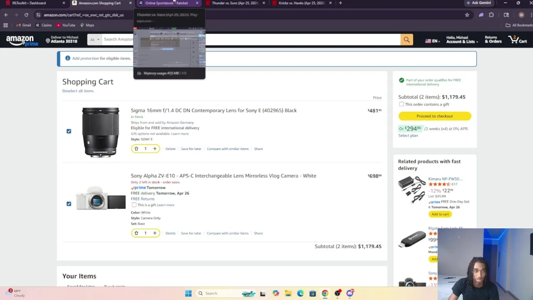The image size is (533, 300).
Task: Uncheck the Sigma 16mm lens checkbox
Action: (x=69, y=131)
